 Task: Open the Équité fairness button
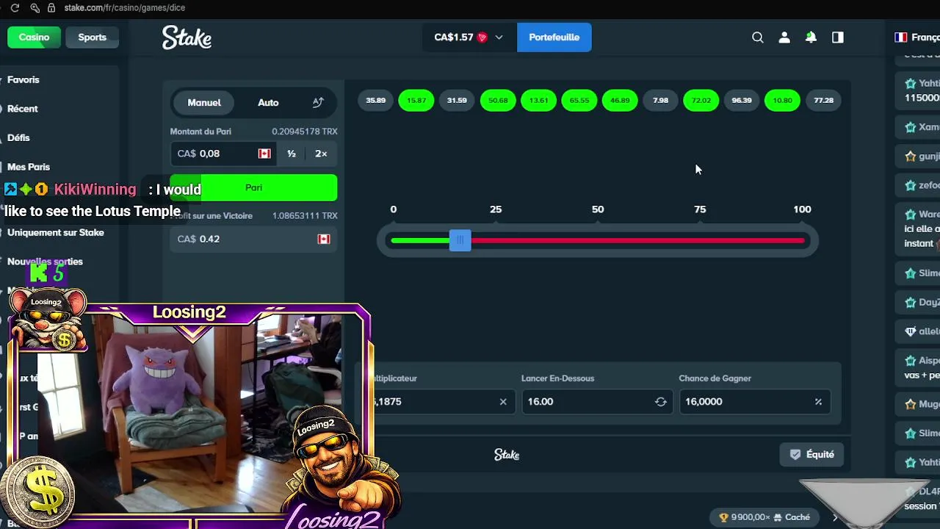tap(811, 455)
